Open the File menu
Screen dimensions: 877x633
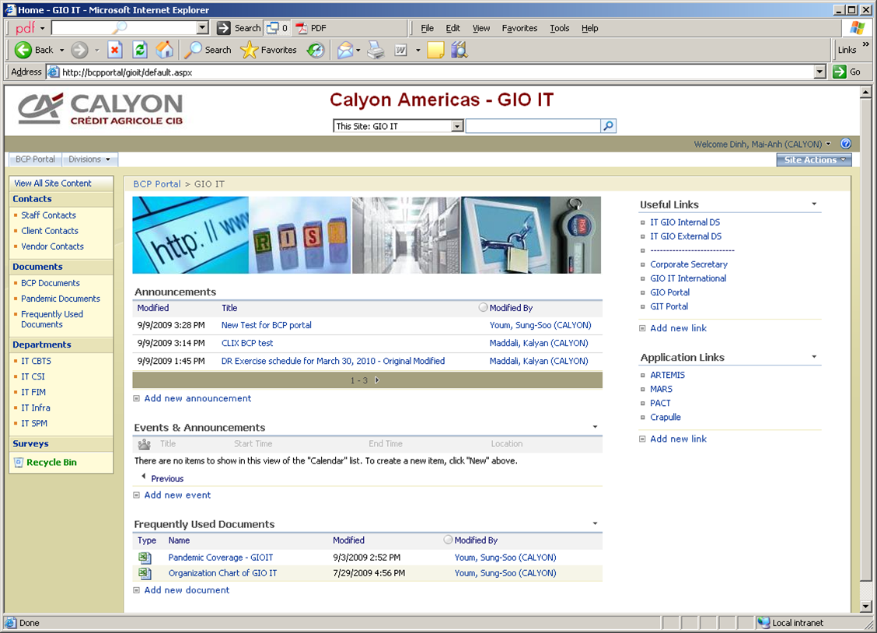pos(428,28)
